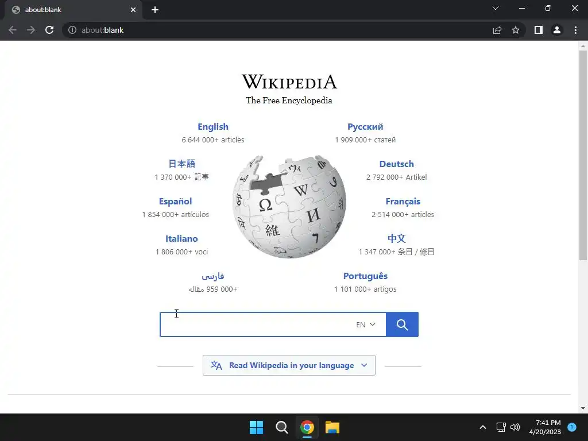The image size is (588, 441).
Task: Open the Chrome side panel icon
Action: click(x=539, y=30)
